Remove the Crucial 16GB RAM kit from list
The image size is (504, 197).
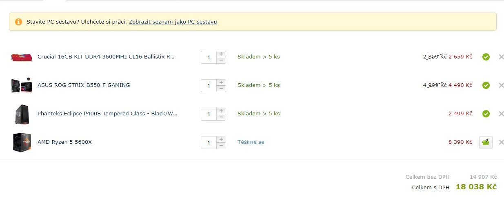501,57
